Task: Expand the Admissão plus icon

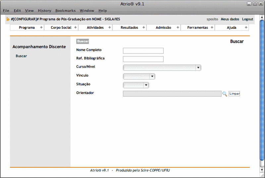Action: click(178, 28)
